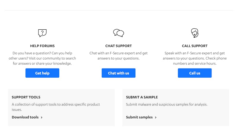
Task: Select the Call us button
Action: coord(195,73)
